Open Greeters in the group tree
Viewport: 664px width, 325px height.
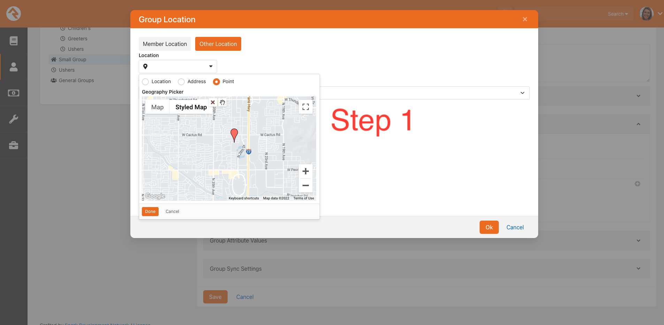click(77, 39)
